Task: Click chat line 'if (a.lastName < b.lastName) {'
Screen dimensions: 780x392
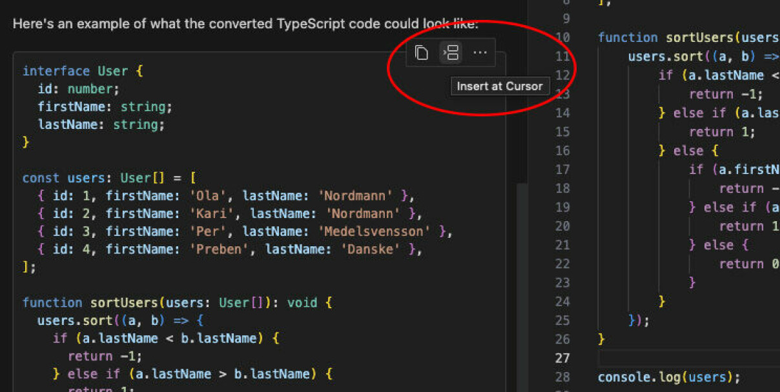Action: [x=166, y=338]
